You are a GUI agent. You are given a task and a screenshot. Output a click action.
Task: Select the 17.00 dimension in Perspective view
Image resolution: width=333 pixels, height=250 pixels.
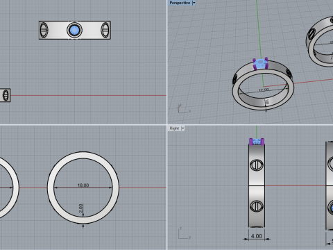[264, 90]
